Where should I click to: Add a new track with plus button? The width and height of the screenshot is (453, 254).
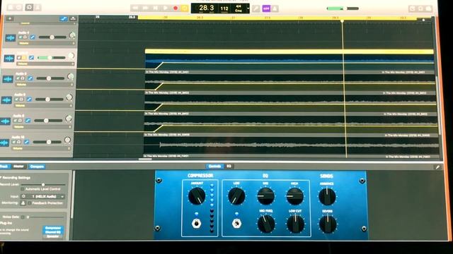coord(9,19)
